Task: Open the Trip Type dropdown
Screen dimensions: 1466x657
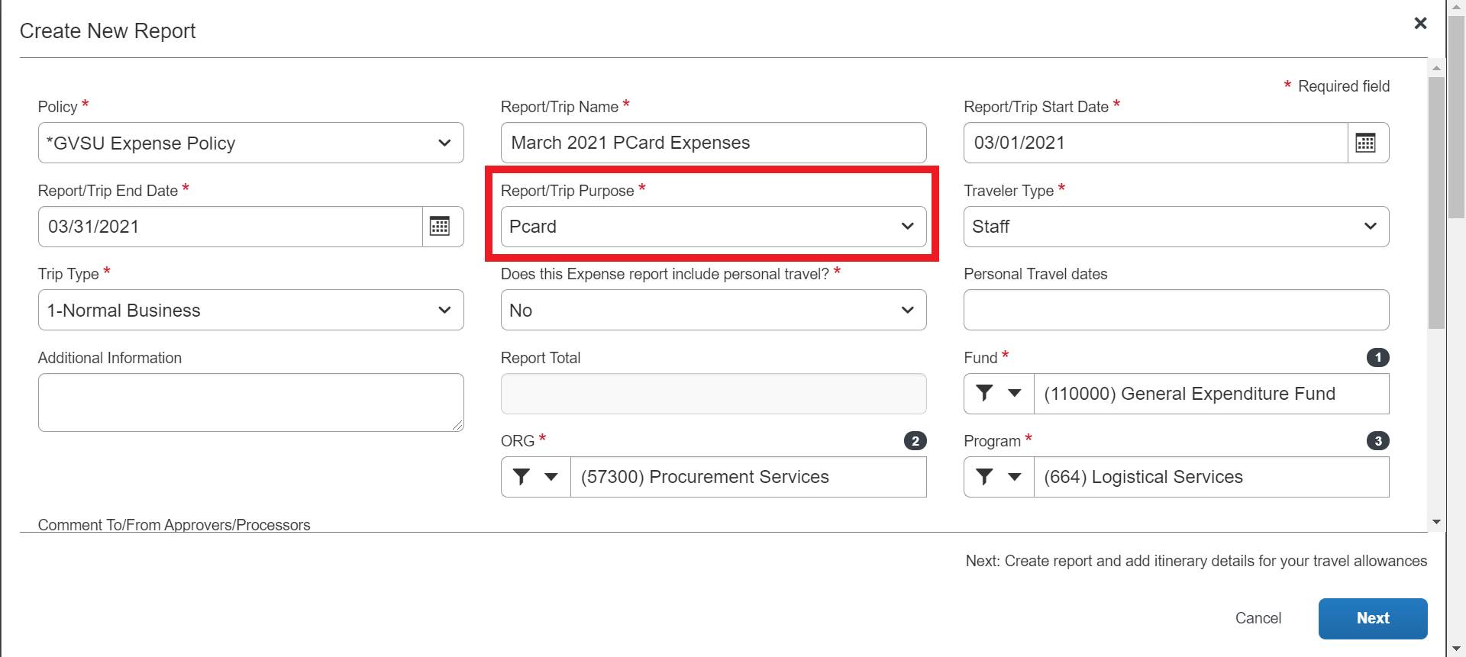Action: point(250,311)
